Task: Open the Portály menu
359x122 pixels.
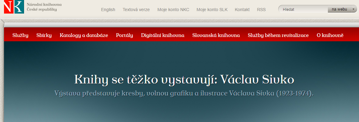Action: [124, 35]
